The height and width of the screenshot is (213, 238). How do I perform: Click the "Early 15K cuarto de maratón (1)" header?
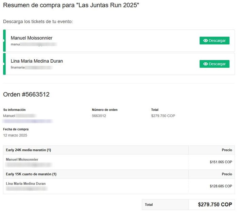[31, 174]
